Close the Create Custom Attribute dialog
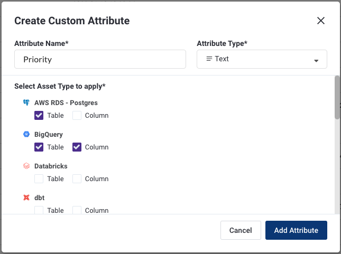341x254 pixels. point(320,21)
